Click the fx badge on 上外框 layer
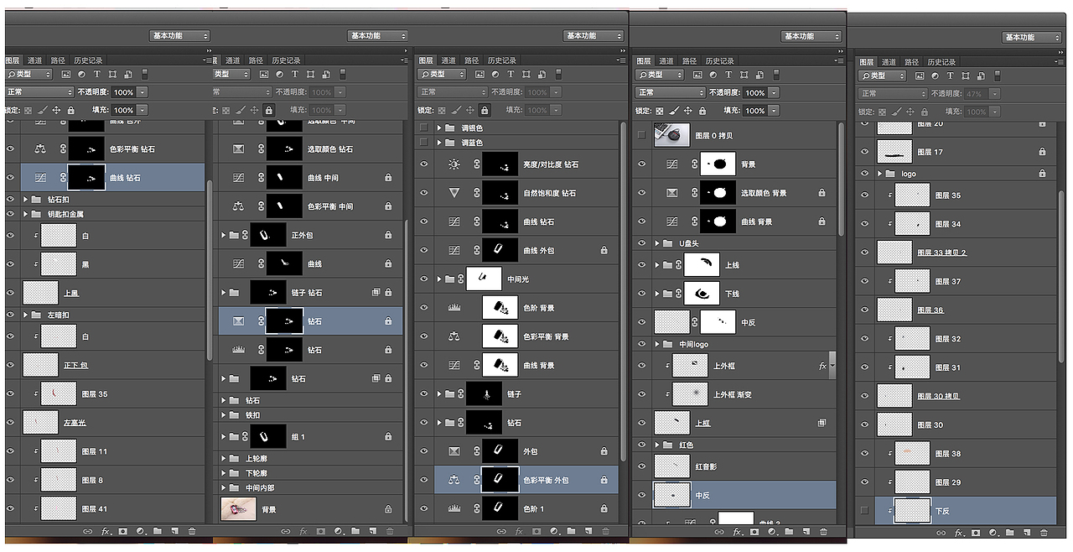The height and width of the screenshot is (552, 1073). [x=822, y=366]
